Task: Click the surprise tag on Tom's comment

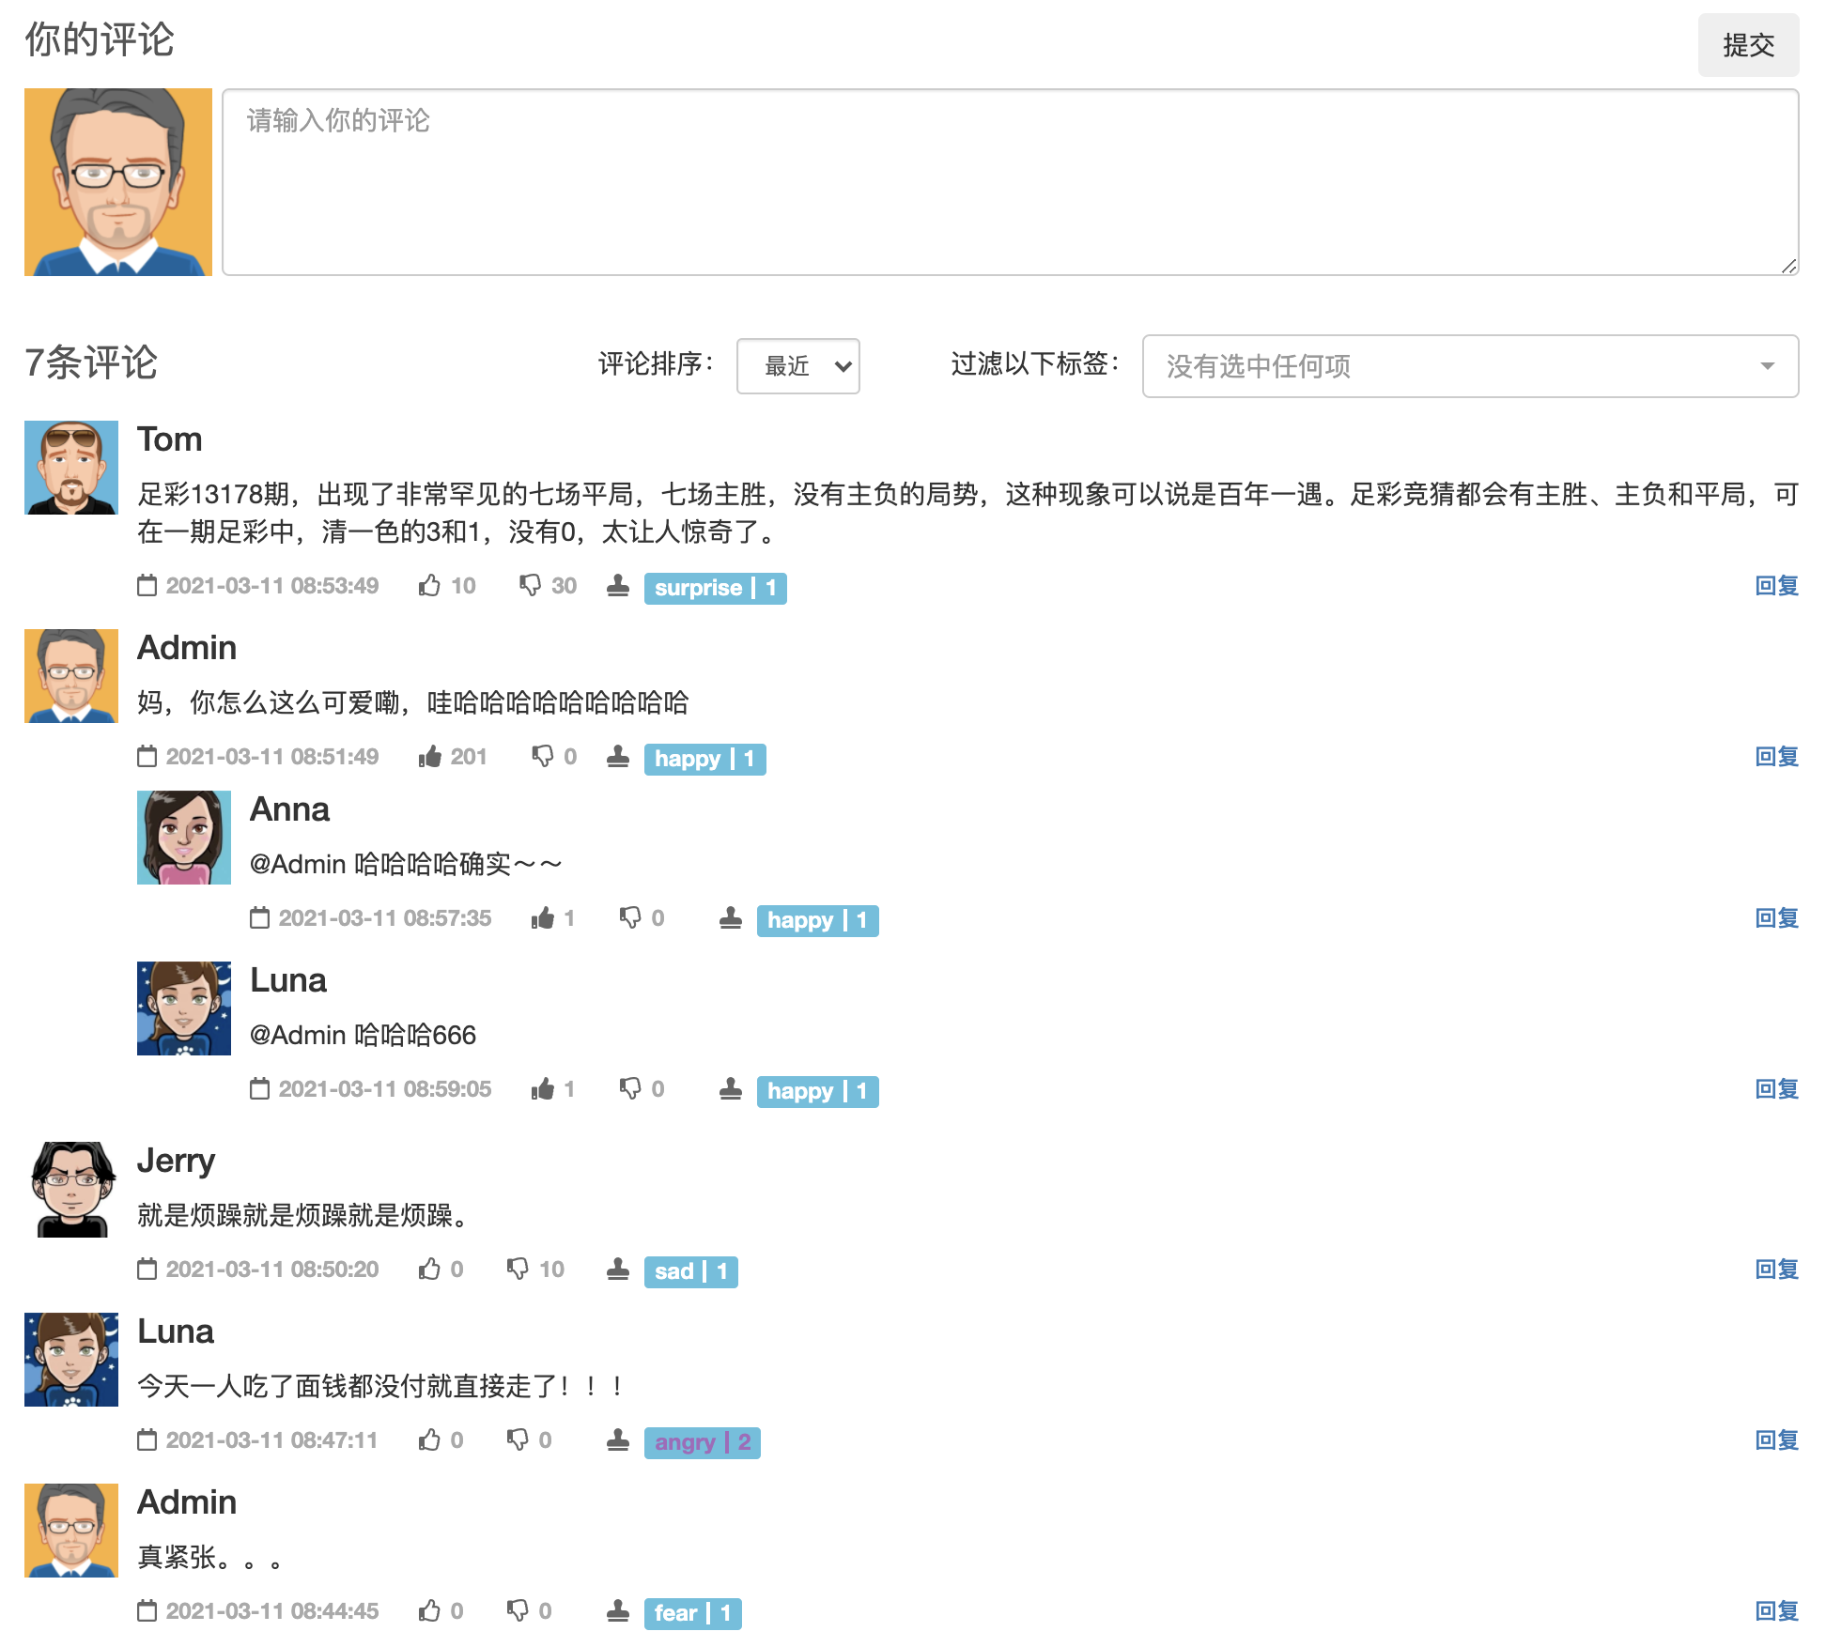Action: (x=715, y=588)
